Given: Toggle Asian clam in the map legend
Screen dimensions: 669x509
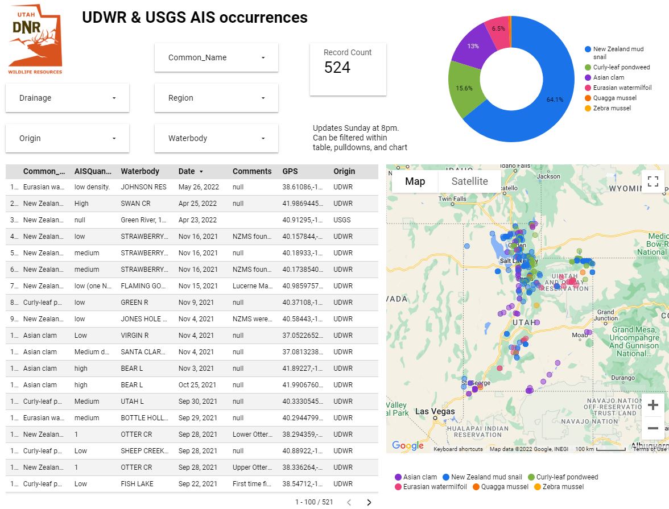Looking at the screenshot, I should coord(416,477).
